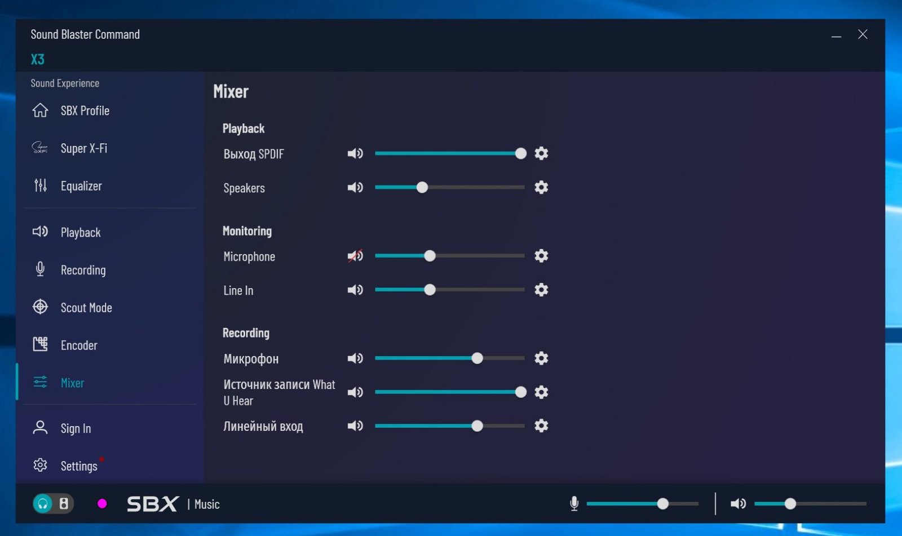Image resolution: width=902 pixels, height=536 pixels.
Task: Adjust the Speakers volume slider
Action: (450, 187)
